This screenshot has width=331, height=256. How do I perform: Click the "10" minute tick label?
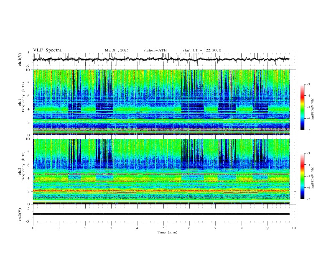(x=294, y=228)
